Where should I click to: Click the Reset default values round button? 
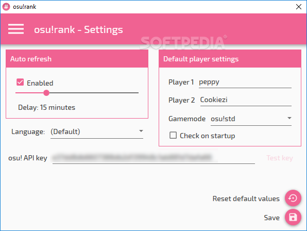[x=293, y=198]
